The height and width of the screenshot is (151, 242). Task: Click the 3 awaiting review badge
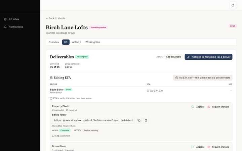coord(98,28)
